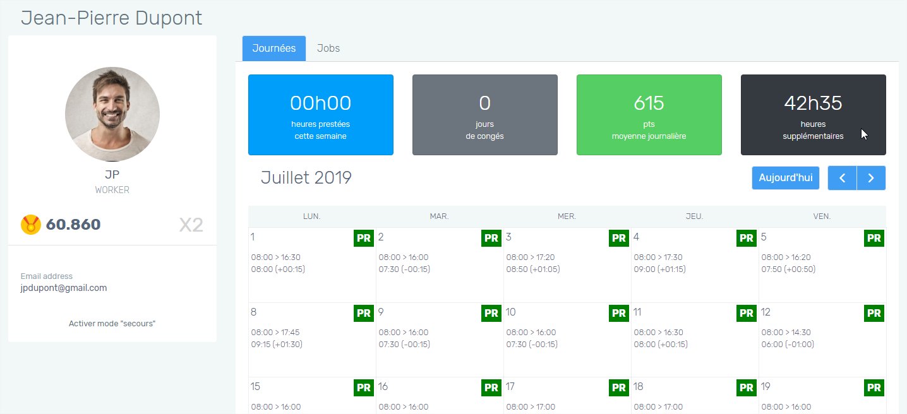This screenshot has width=907, height=414.
Task: Click the PR badge on July 8
Action: [364, 313]
